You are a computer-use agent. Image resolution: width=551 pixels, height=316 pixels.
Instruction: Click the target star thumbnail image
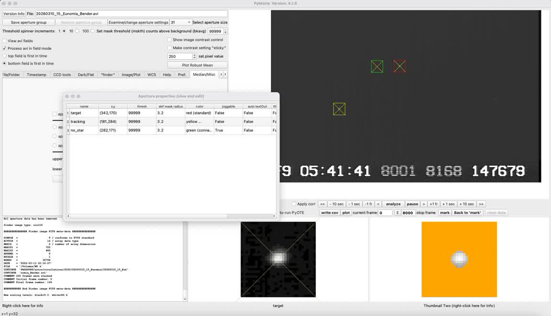(278, 259)
